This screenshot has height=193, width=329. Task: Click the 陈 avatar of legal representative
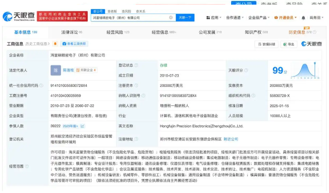click(56, 70)
